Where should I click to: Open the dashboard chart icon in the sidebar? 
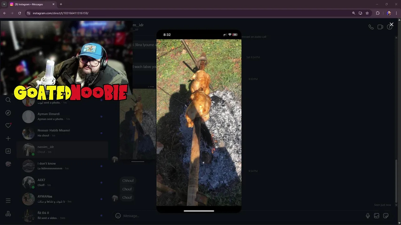click(8, 151)
